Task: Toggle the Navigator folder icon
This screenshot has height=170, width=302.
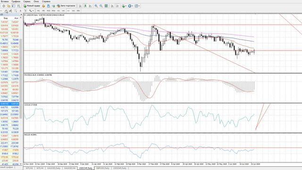Action: coord(8,6)
